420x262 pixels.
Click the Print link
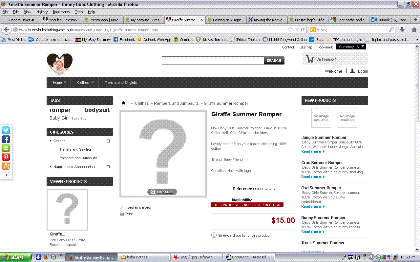coord(129,214)
